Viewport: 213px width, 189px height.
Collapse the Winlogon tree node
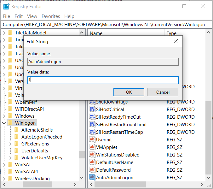4,123
